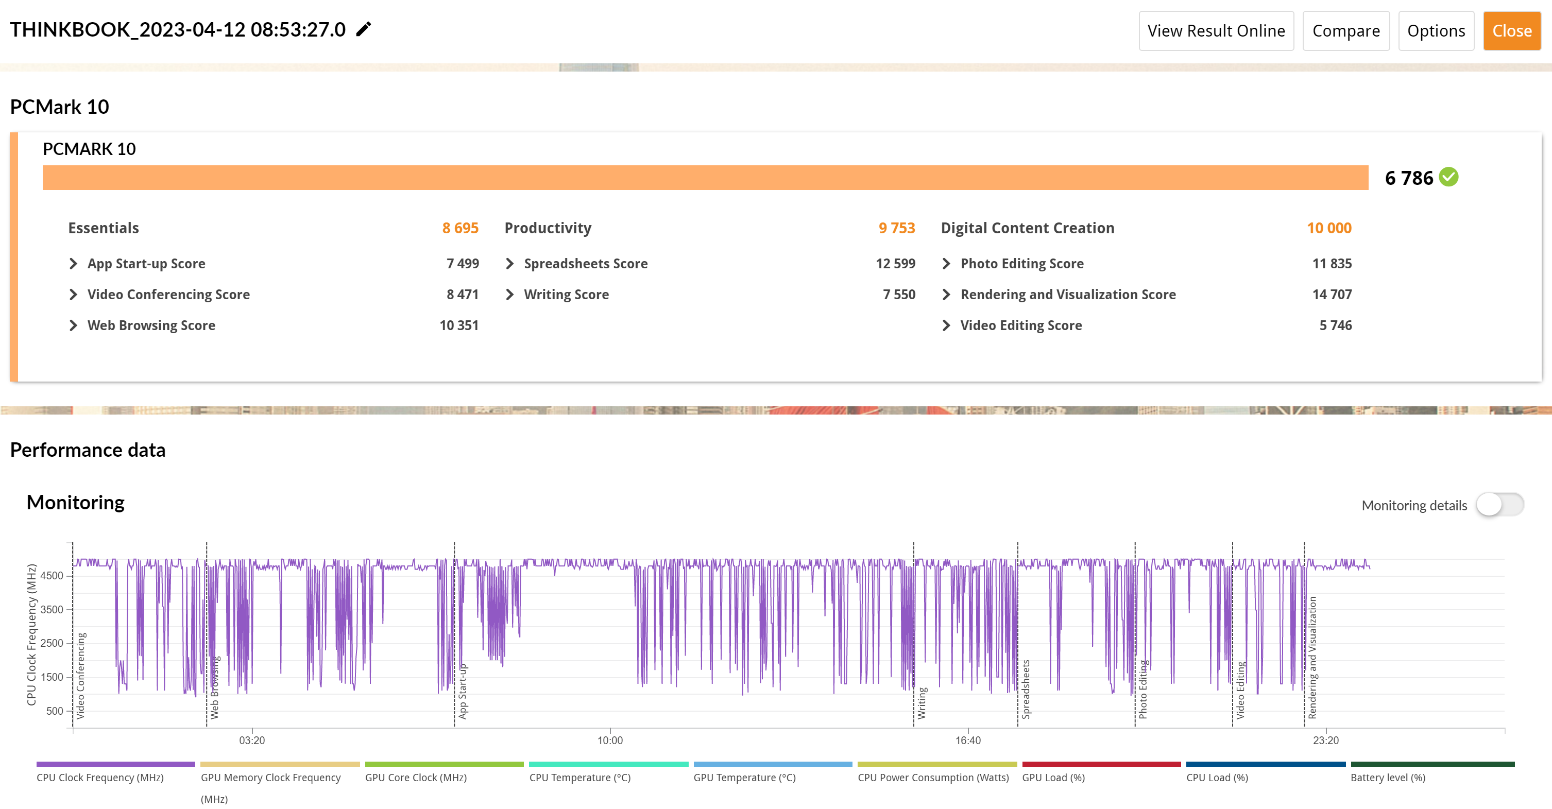Screen dimensions: 1552x809
Task: Click the Web Browsing score value 10 351
Action: click(458, 325)
